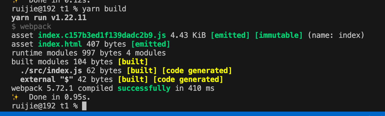This screenshot has height=116, width=385.
Task: Click the sparkles icon beside Done in 0.95s
Action: 15,97
